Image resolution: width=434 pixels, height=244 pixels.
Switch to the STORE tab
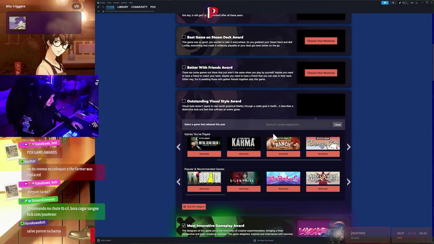click(x=110, y=7)
